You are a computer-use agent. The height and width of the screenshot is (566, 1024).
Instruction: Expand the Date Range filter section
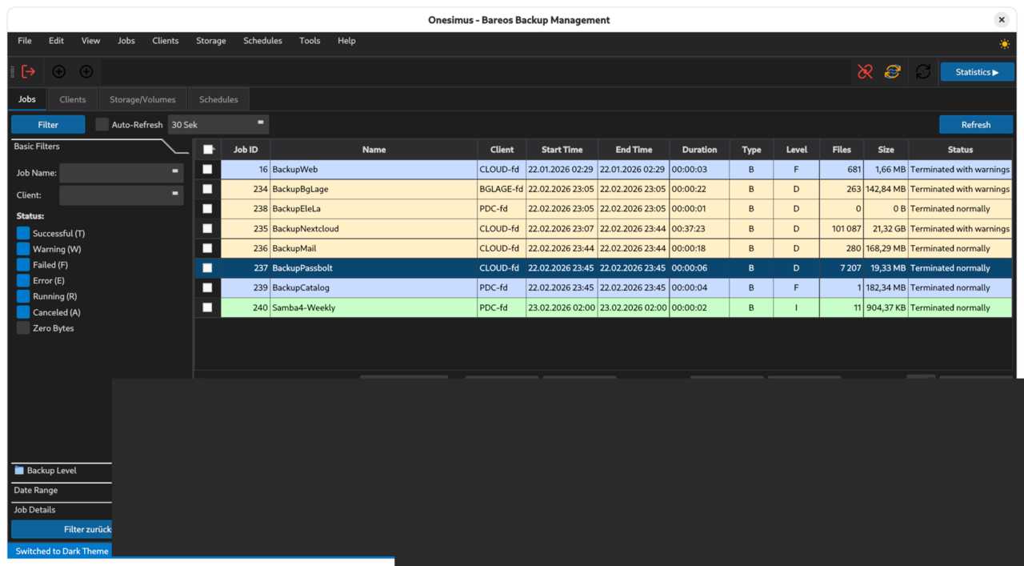coord(36,490)
